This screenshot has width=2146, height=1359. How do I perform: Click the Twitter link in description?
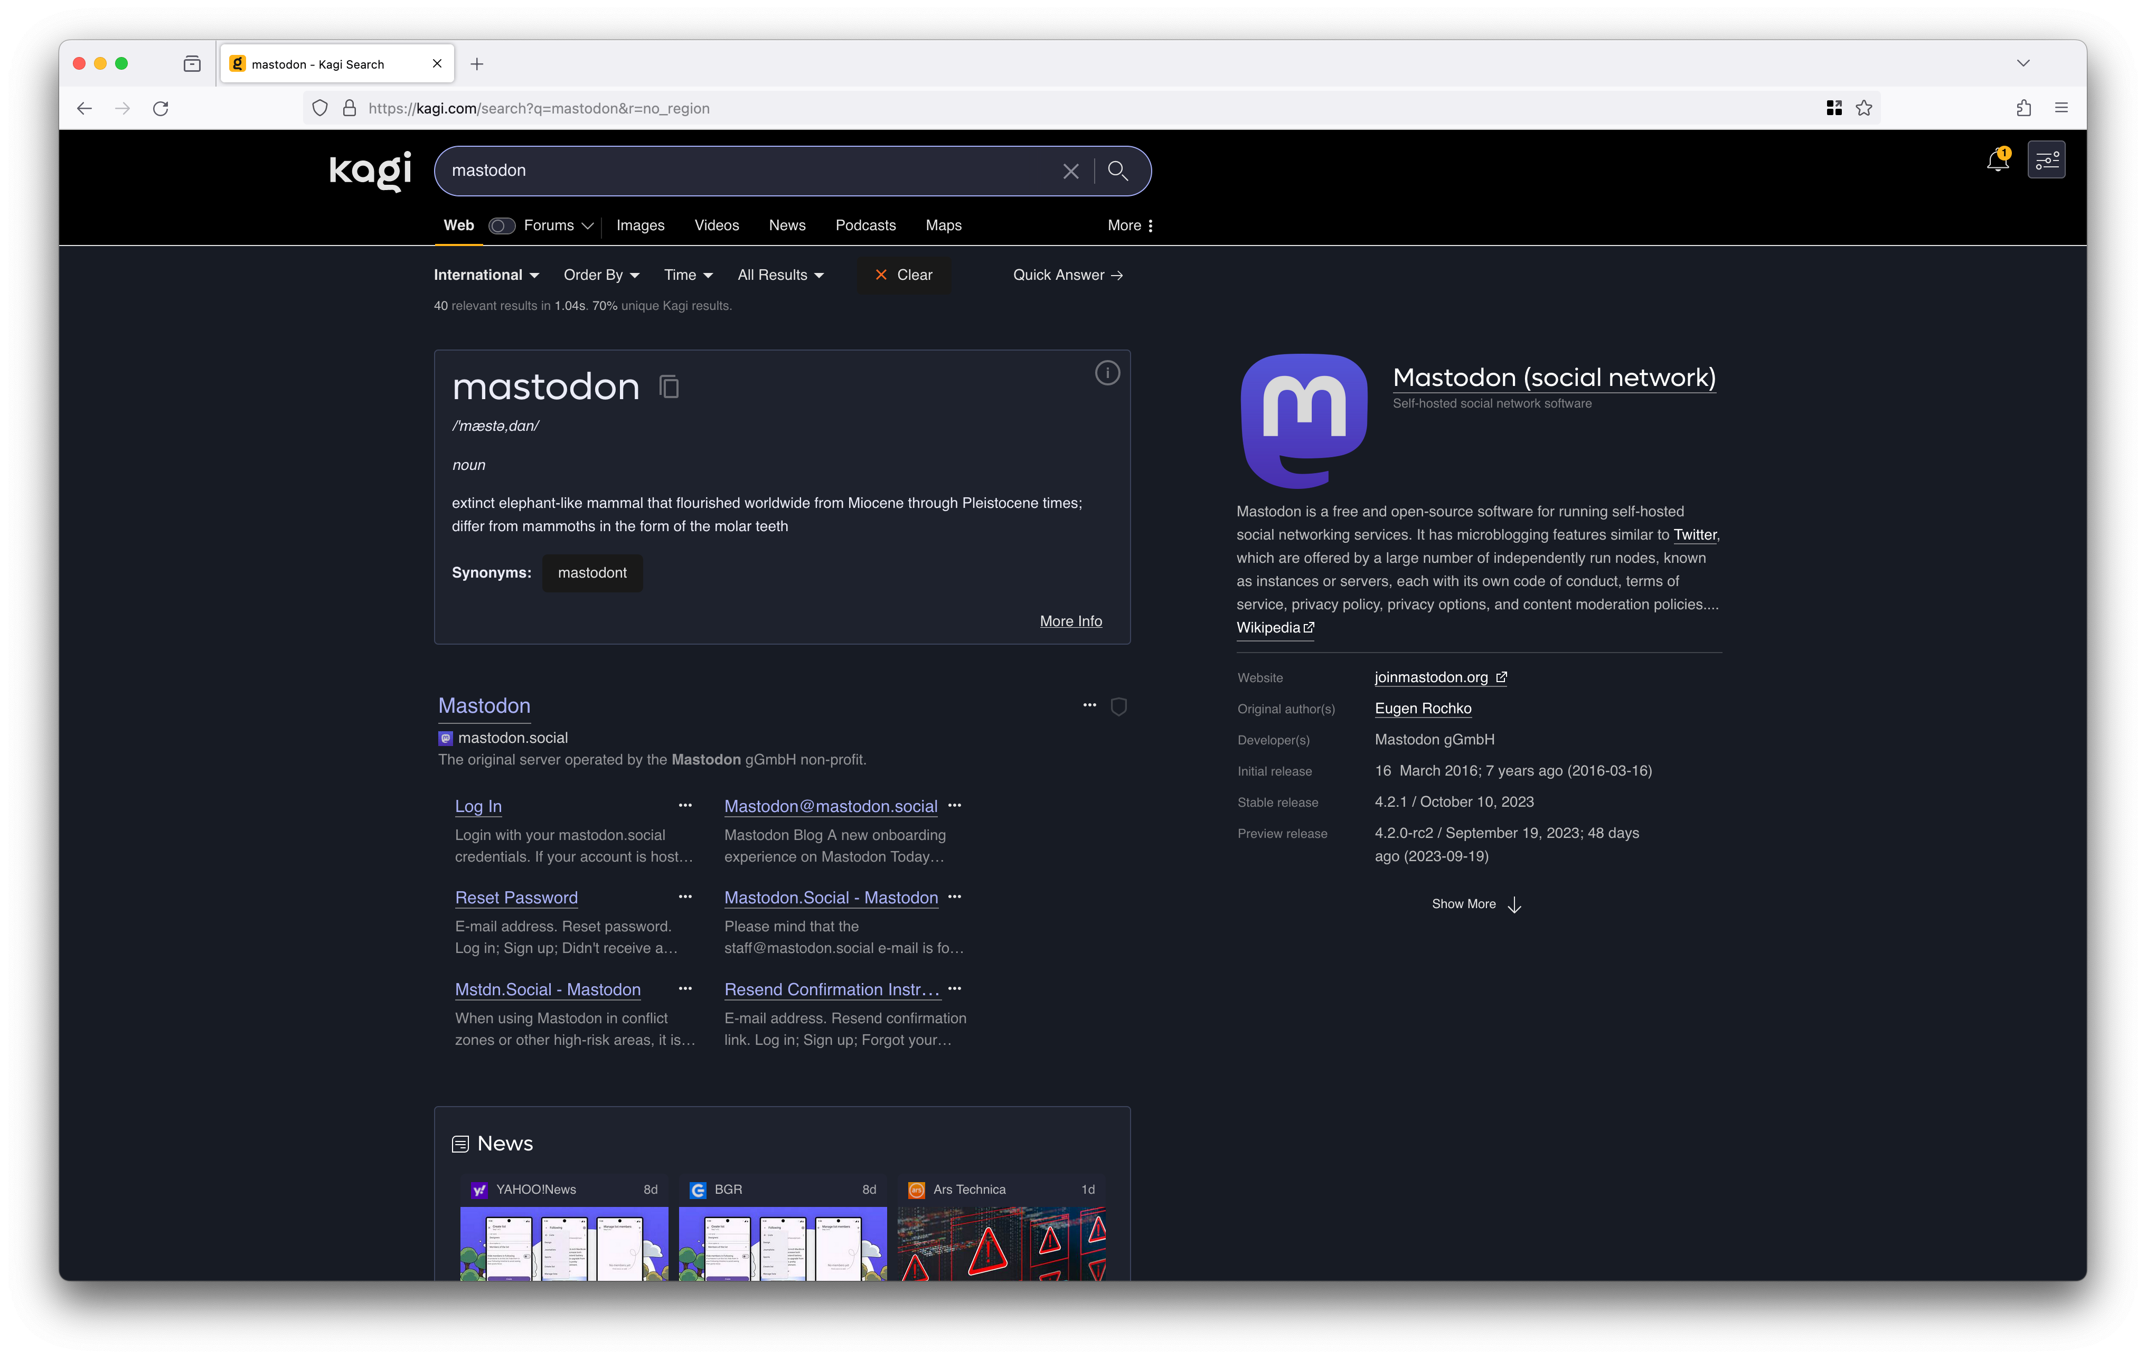pyautogui.click(x=1694, y=535)
